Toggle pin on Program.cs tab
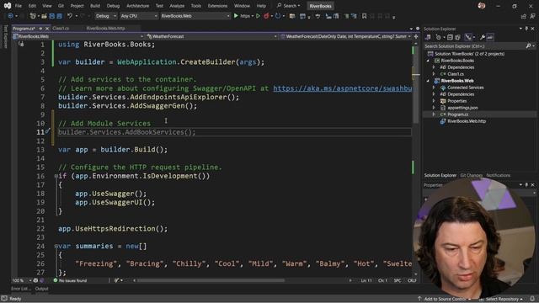The width and height of the screenshot is (539, 303). pyautogui.click(x=40, y=29)
